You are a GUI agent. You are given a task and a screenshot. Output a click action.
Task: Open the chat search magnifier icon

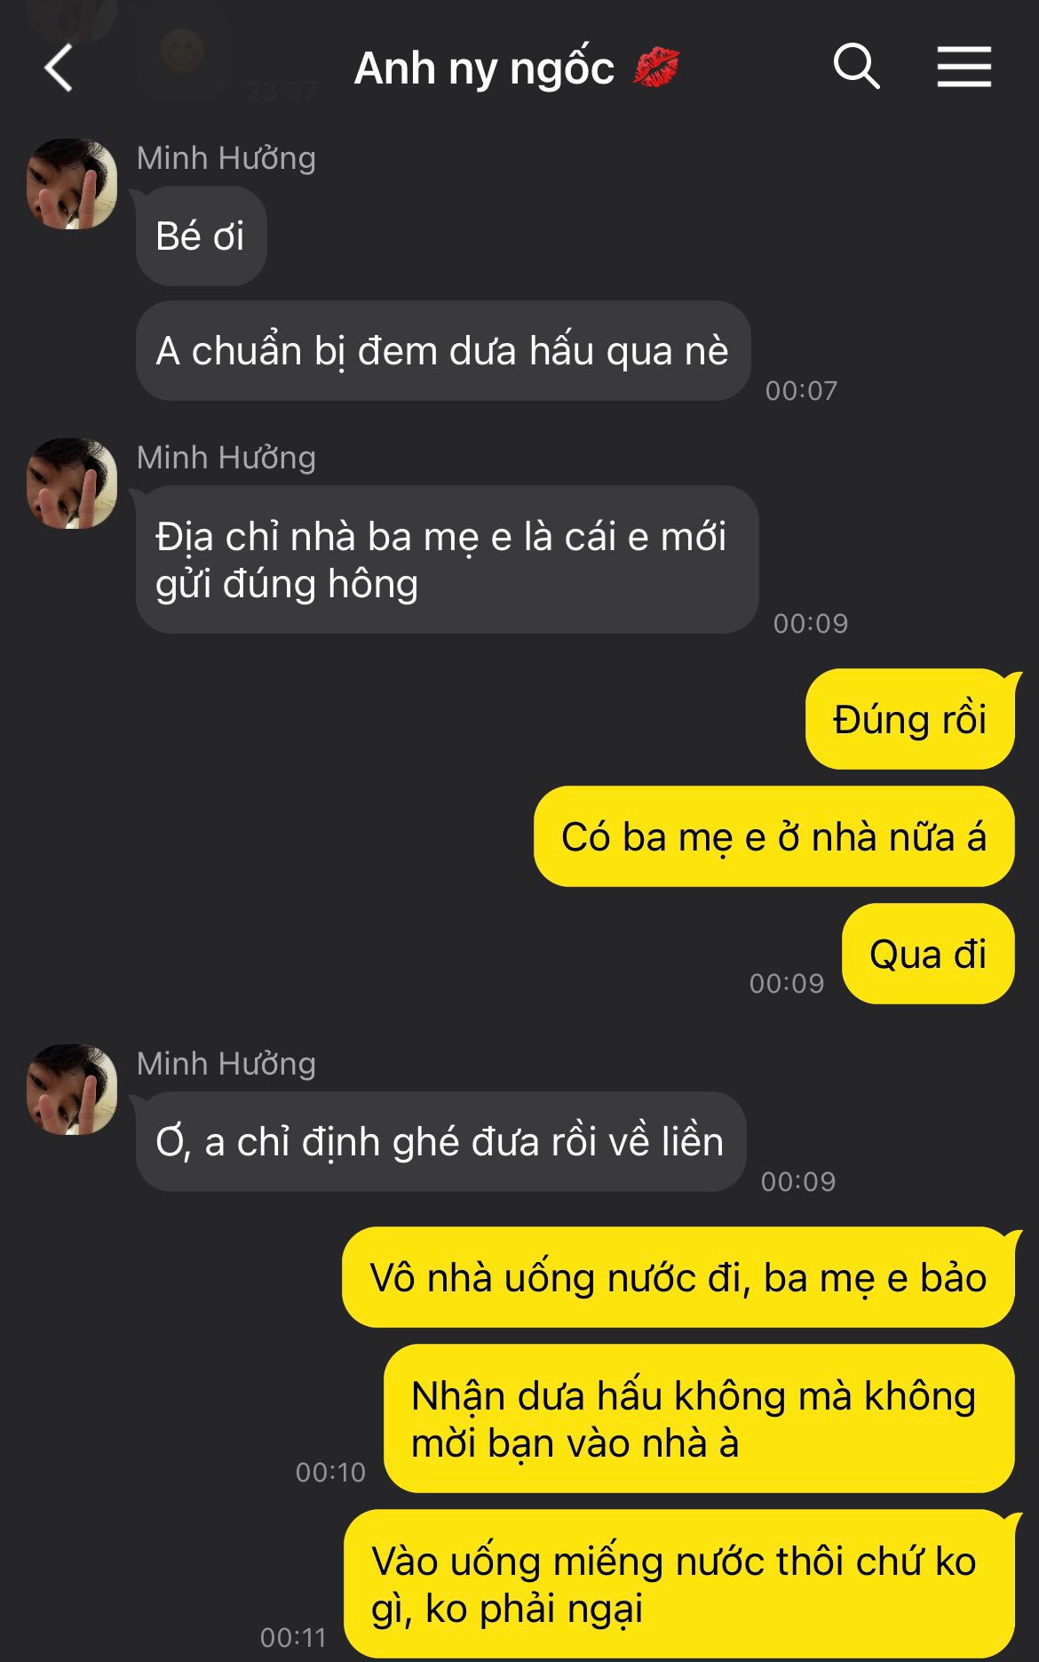point(856,67)
